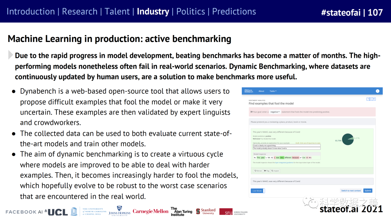
Task: Open the user avatar circle in navbar
Action: click(x=378, y=91)
